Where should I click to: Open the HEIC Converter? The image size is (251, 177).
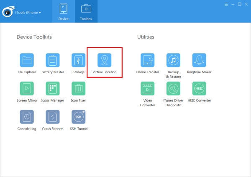(x=199, y=89)
